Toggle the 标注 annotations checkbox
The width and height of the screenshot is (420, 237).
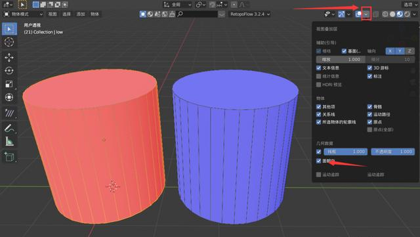pos(369,76)
